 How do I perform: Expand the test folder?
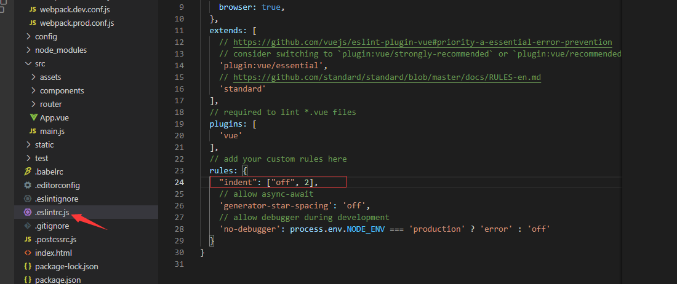28,158
